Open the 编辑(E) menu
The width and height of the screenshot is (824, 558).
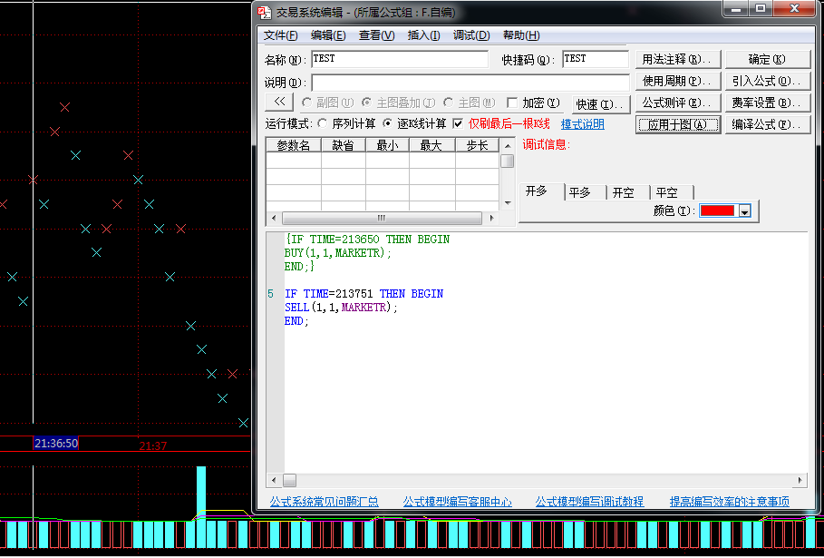pyautogui.click(x=328, y=35)
